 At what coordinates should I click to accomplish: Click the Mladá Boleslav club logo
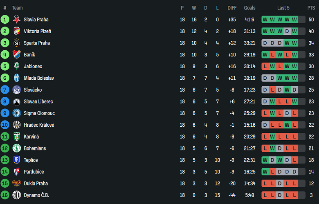tap(17, 78)
